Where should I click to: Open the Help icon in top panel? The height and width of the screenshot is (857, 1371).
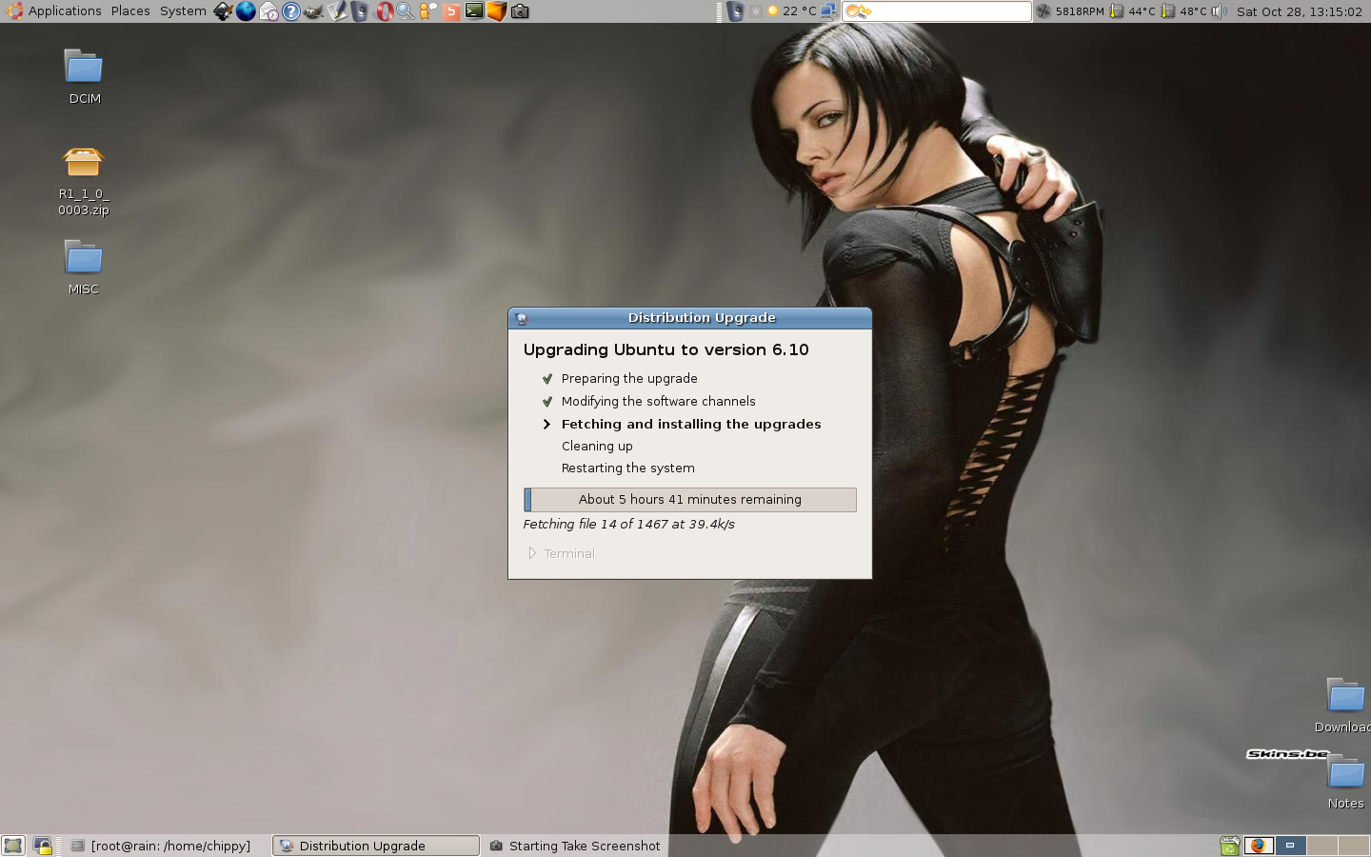(x=291, y=11)
